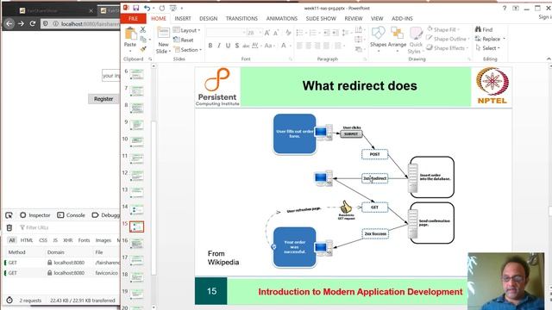Open the Shape Effects dropdown
Screen dimensions: 552x310
point(447,48)
